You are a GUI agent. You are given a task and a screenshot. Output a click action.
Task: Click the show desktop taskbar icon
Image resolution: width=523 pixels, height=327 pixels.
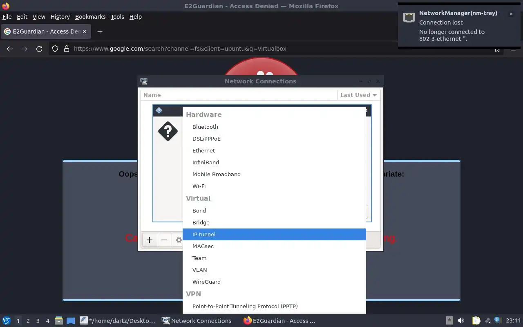click(x=71, y=321)
